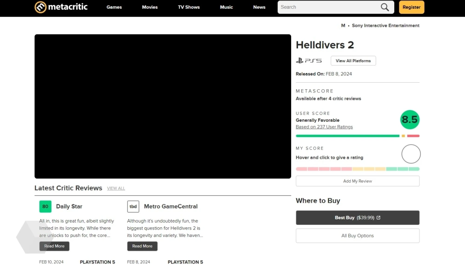465x270 pixels.
Task: Open the Music section
Action: [x=226, y=7]
